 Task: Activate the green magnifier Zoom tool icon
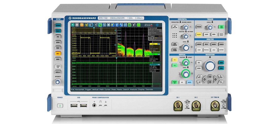point(100,25)
